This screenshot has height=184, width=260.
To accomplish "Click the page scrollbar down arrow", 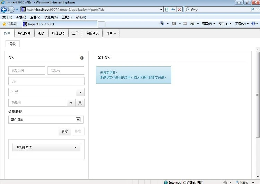I will point(258,177).
